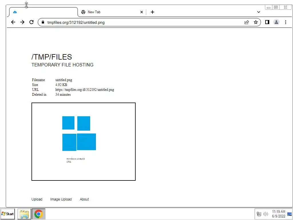Click the Deleted in label
Screen dimensions: 293x220
pos(39,95)
